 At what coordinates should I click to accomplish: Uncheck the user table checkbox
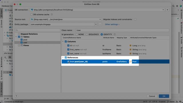click(22, 43)
